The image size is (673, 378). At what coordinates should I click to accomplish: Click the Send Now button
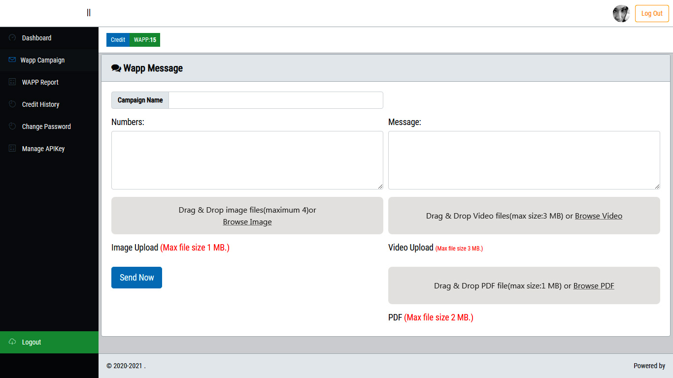click(136, 278)
